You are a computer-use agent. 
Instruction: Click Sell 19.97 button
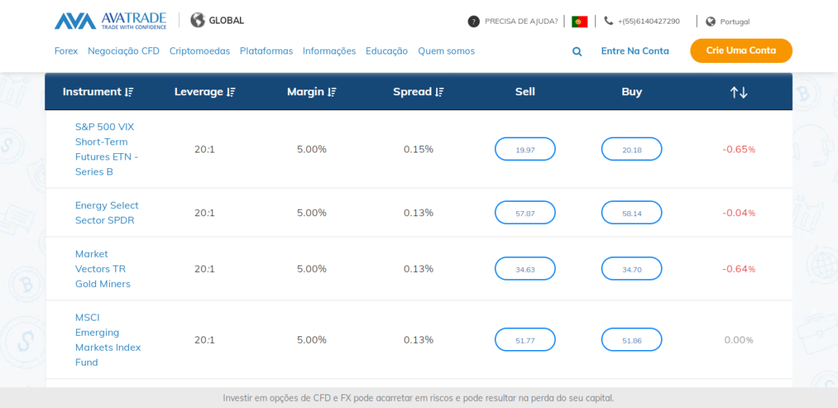coord(525,149)
